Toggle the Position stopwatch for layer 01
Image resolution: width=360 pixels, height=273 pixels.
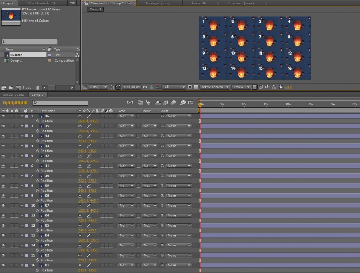(37, 270)
